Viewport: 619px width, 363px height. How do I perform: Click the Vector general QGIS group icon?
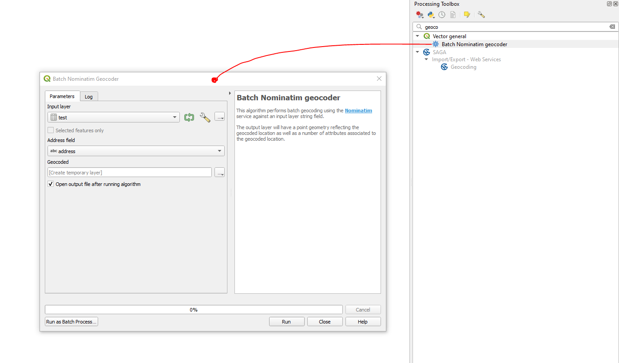pyautogui.click(x=427, y=36)
